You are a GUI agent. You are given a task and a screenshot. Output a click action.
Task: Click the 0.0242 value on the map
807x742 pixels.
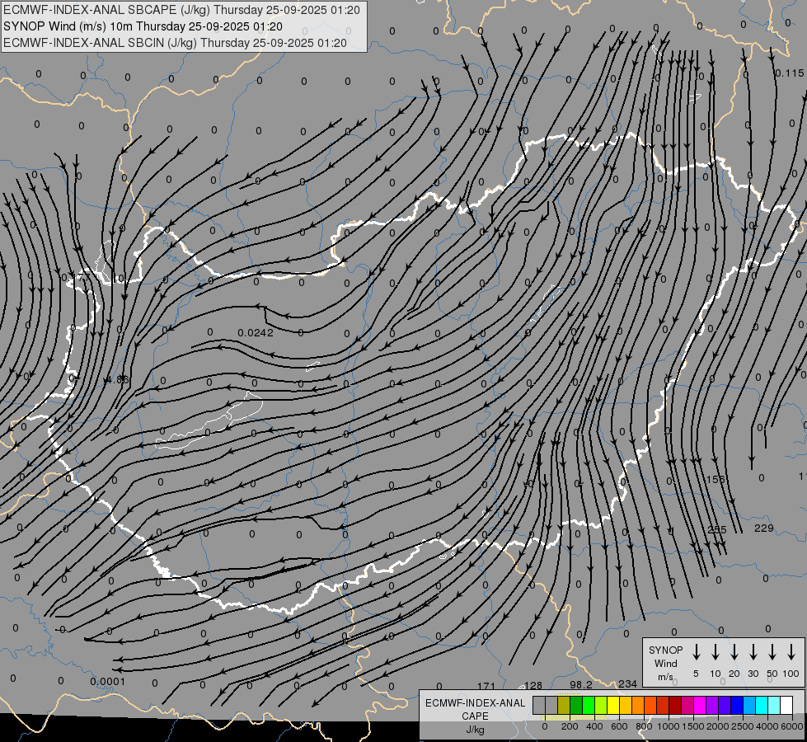coord(256,332)
